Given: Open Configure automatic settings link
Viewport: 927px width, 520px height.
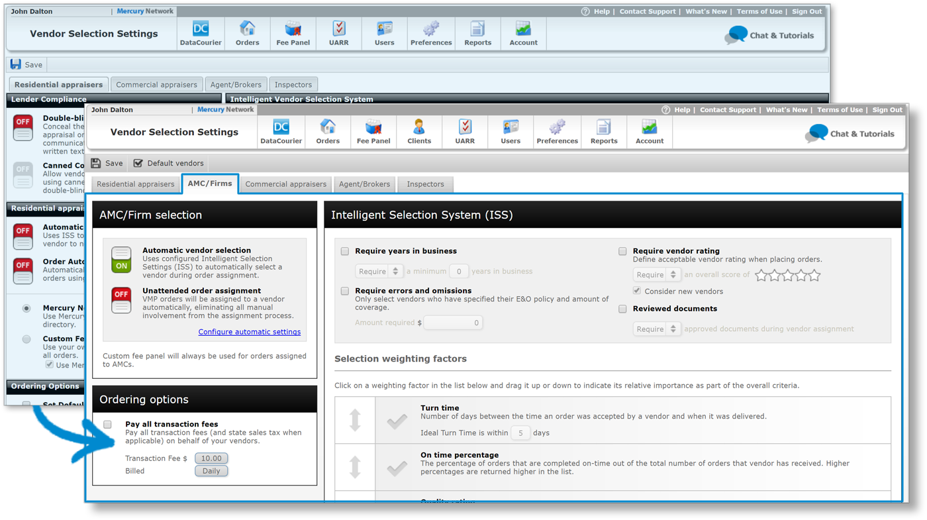Looking at the screenshot, I should point(250,332).
